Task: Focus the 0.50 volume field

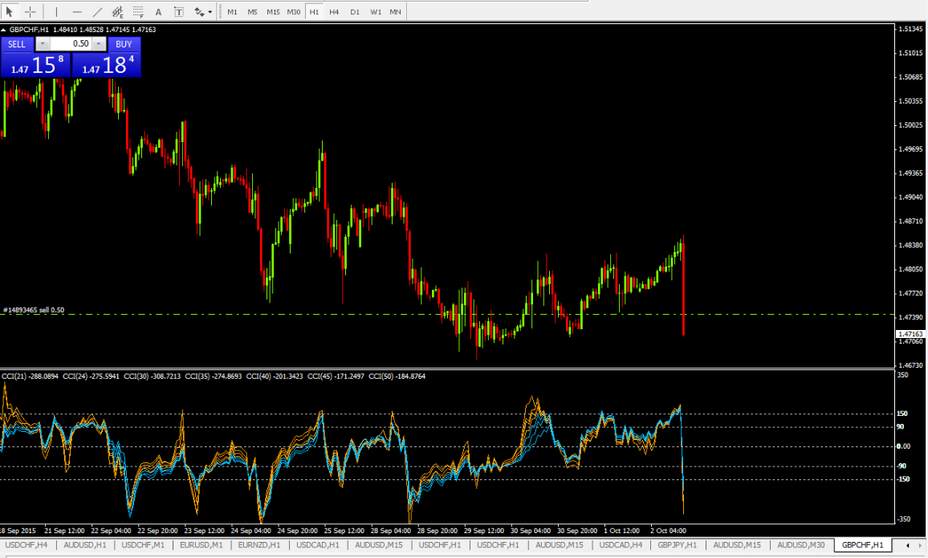Action: point(71,44)
